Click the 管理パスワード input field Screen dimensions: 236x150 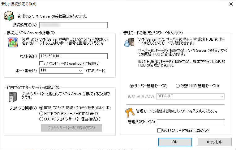[191, 122]
